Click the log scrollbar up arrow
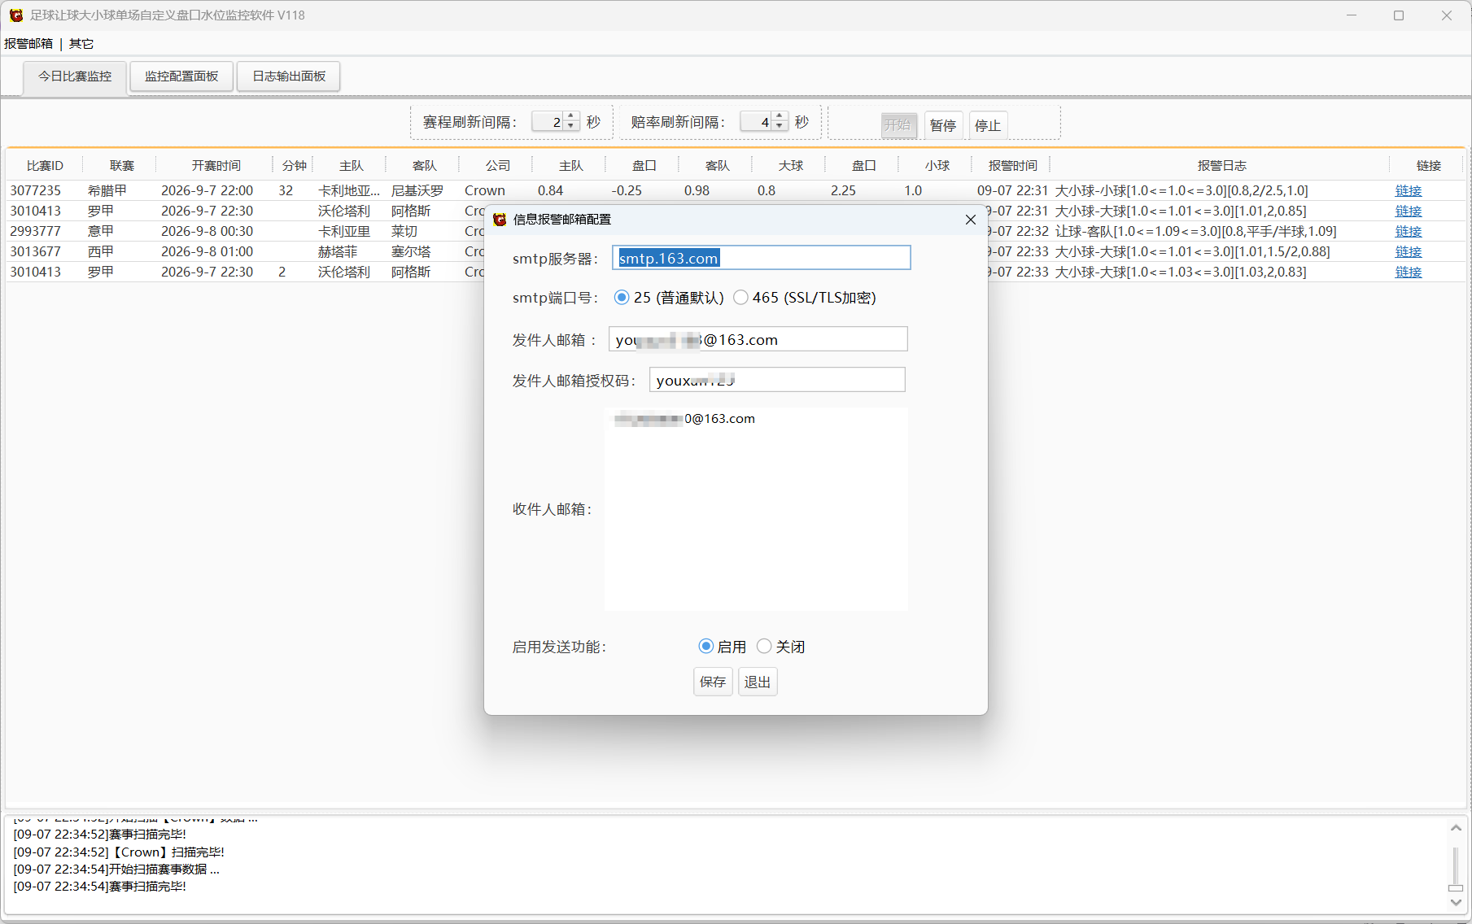 (1456, 827)
